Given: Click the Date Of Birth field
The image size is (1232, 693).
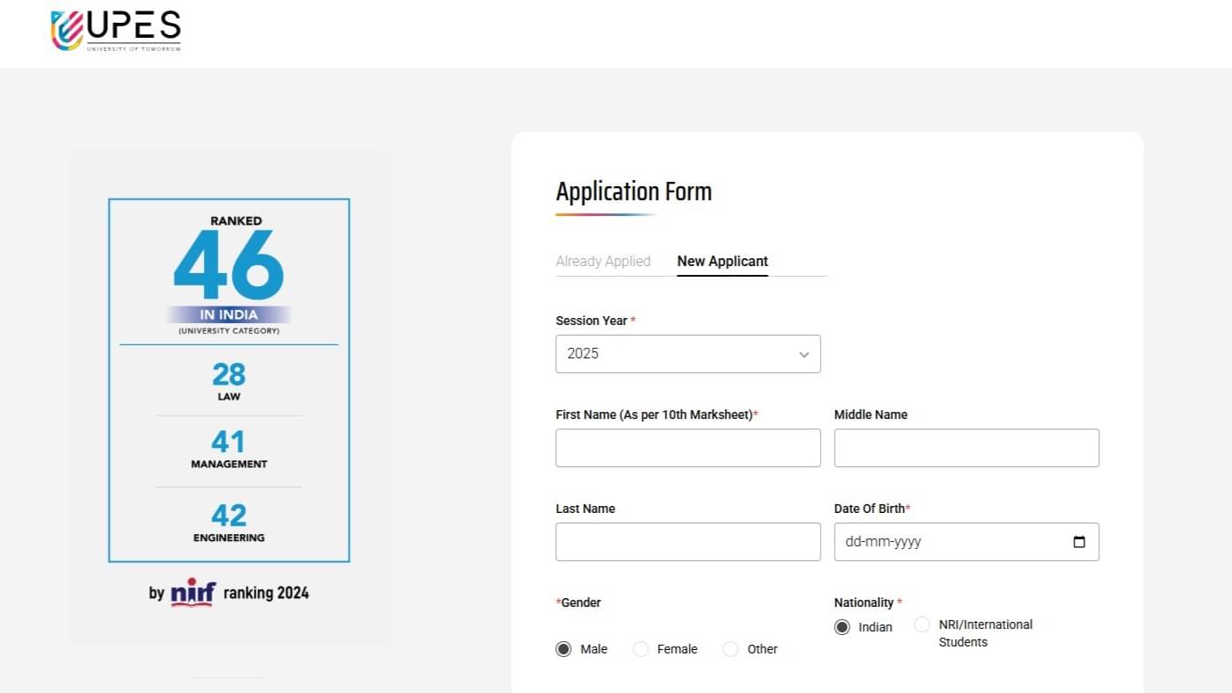Looking at the screenshot, I should [949, 542].
